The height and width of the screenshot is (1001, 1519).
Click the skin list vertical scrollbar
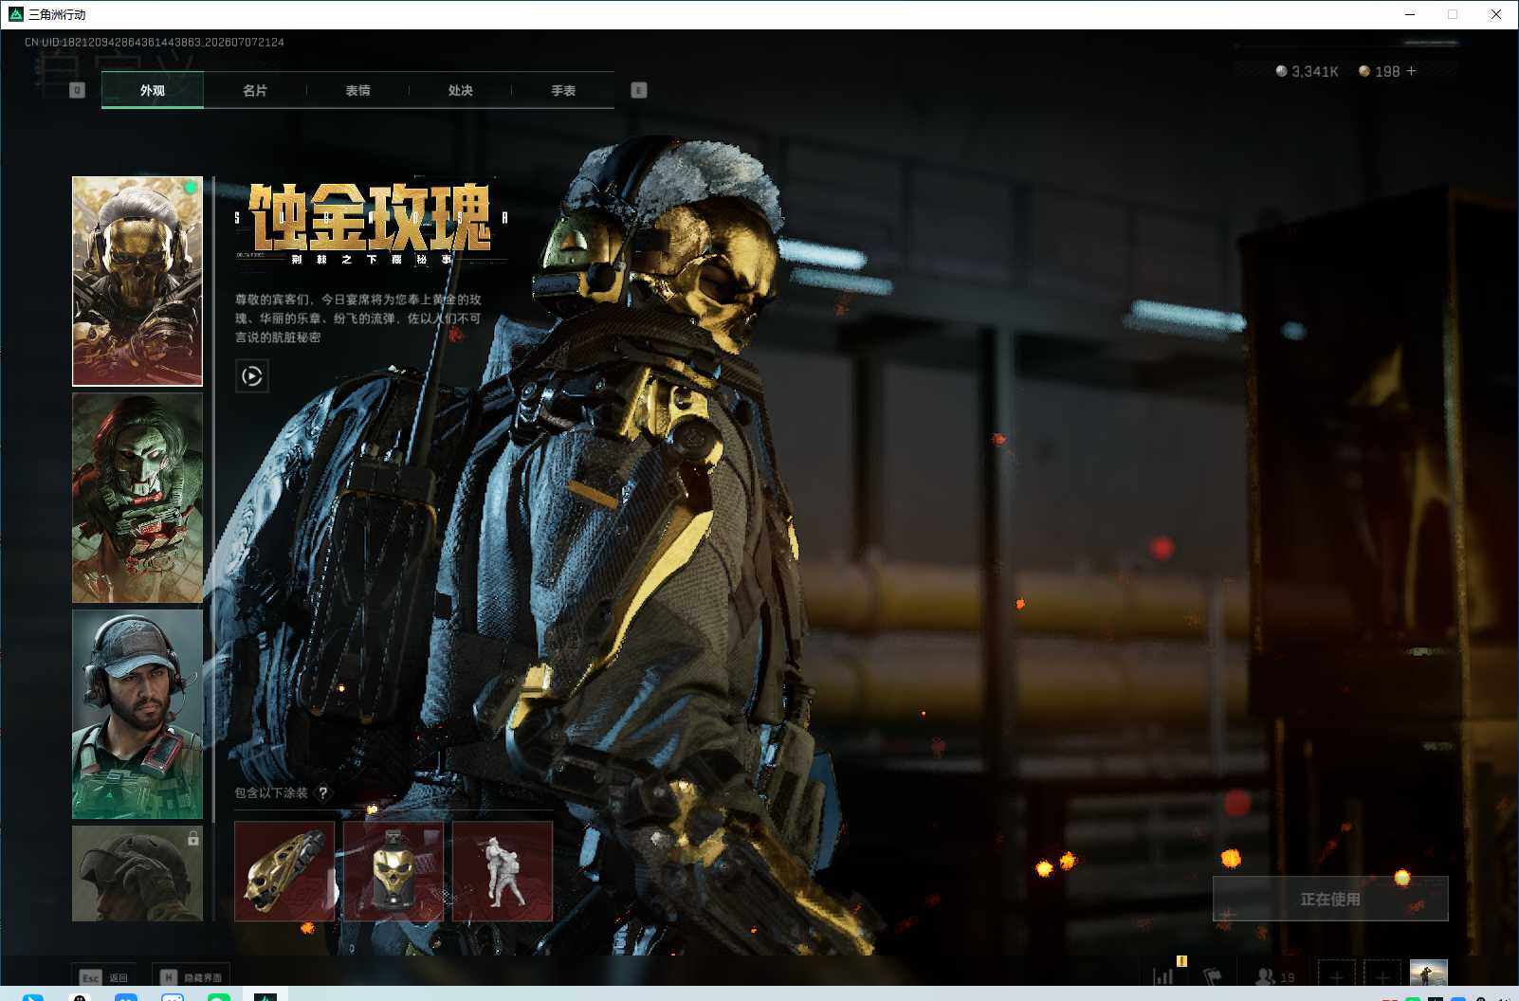tap(214, 500)
